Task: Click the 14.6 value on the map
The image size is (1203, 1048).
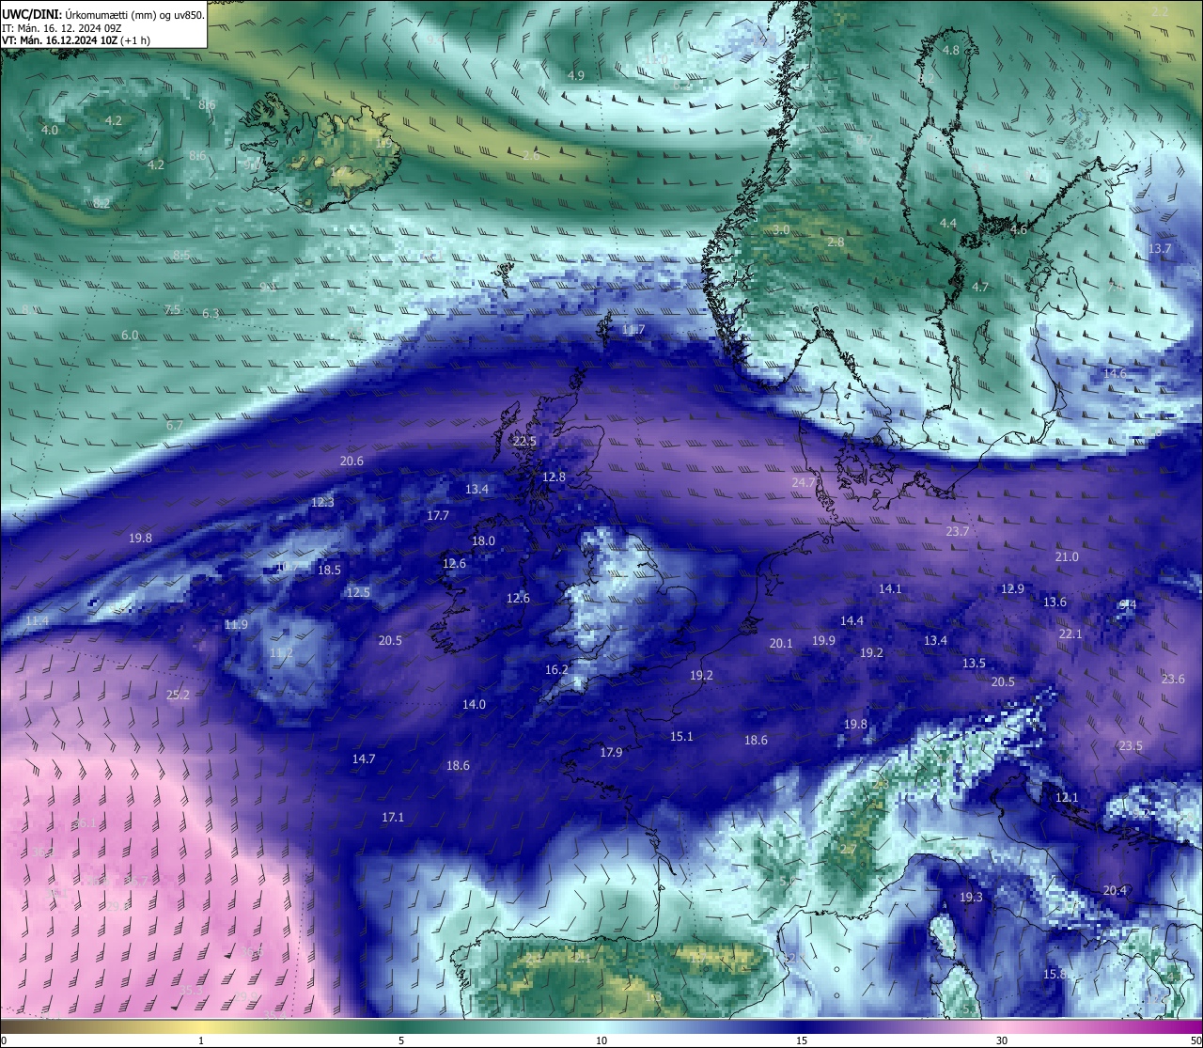Action: [x=1115, y=374]
